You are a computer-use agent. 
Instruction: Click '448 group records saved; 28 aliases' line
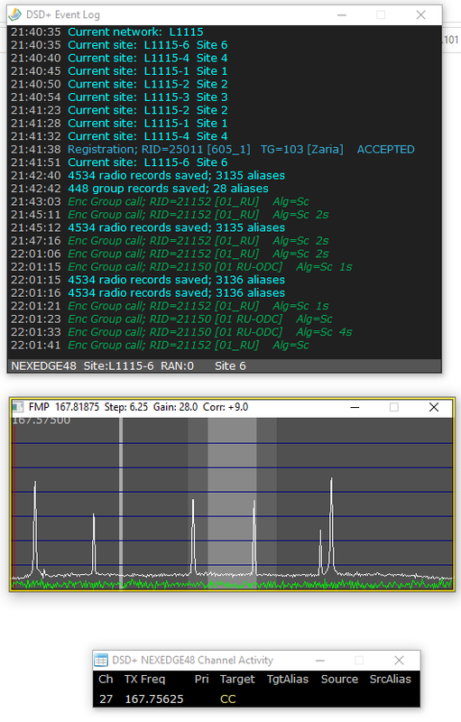(x=140, y=189)
